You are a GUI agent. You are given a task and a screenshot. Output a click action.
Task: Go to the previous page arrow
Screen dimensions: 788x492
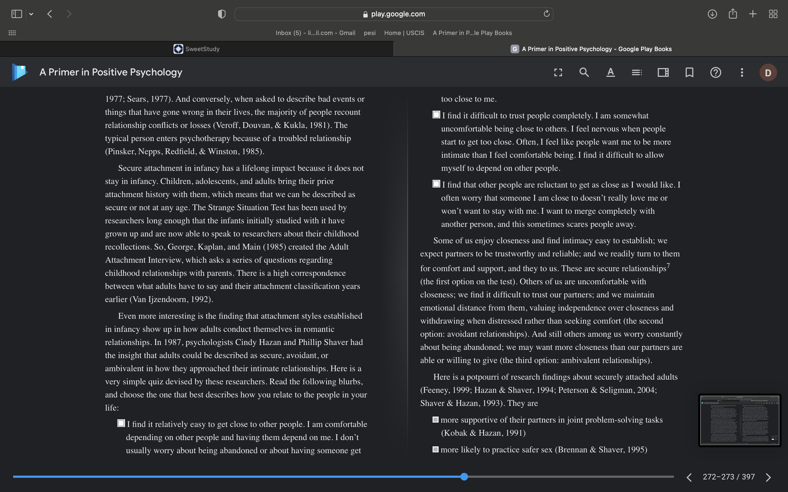coord(689,477)
